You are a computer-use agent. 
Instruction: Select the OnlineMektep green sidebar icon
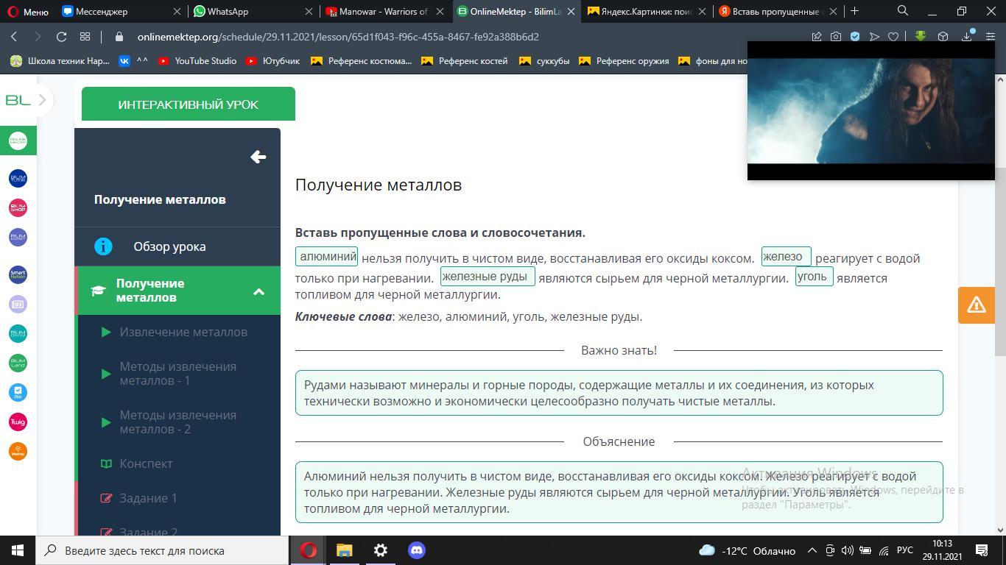(18, 141)
